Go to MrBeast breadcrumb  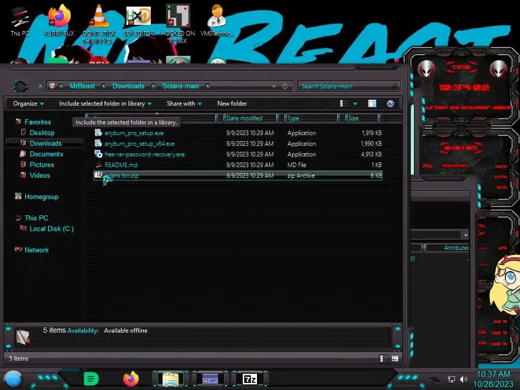pyautogui.click(x=82, y=86)
